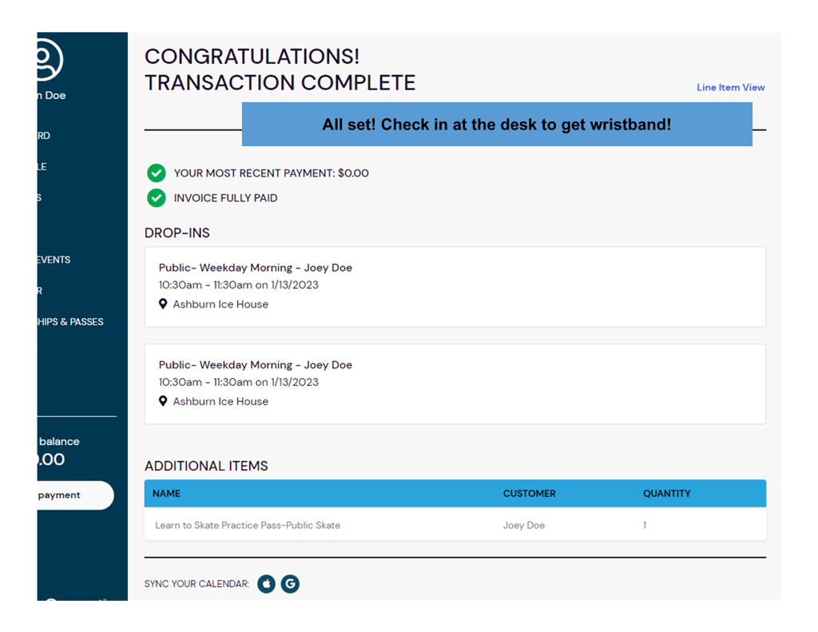
Task: Select the first Public Weekday Morning drop-in card
Action: click(455, 286)
